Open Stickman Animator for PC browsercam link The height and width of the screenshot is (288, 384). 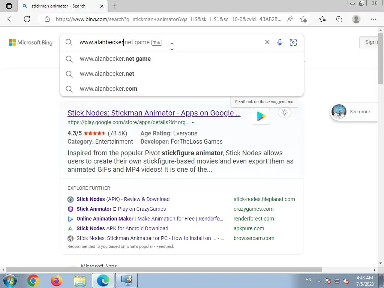pos(150,238)
